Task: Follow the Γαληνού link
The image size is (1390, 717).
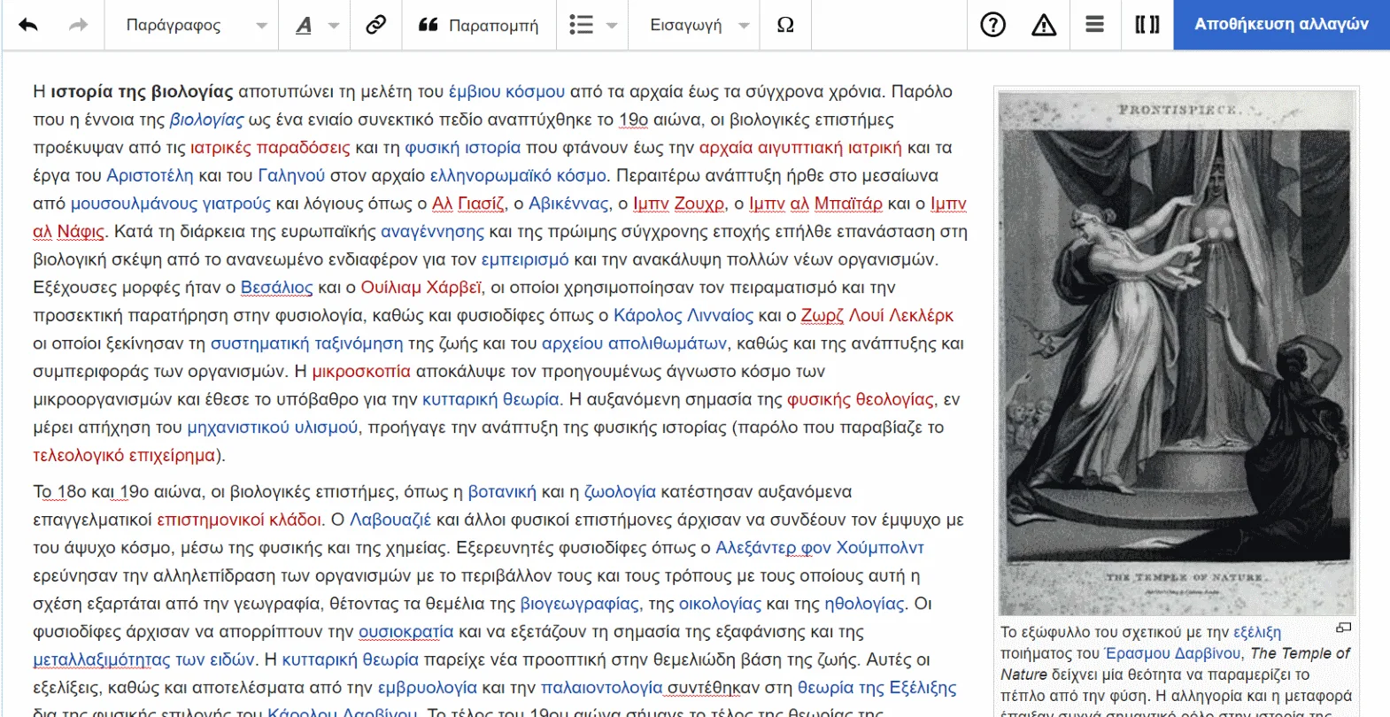Action: [291, 175]
